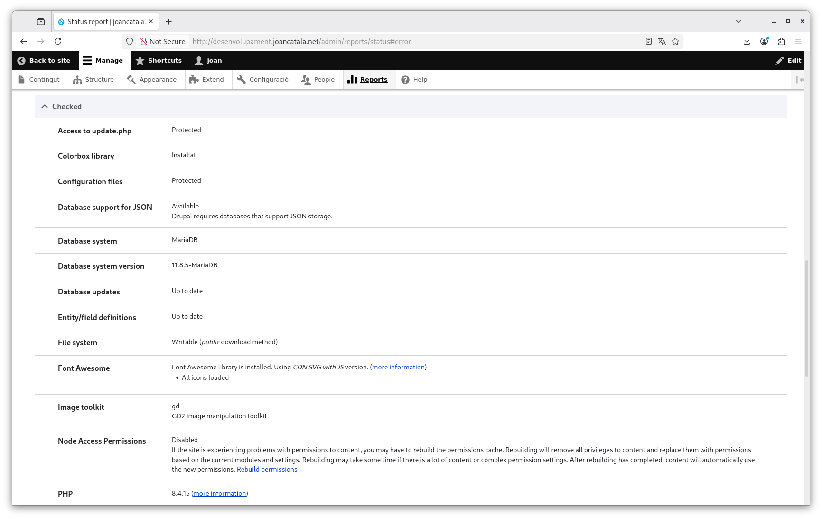Open the downloads icon in browser toolbar
Viewport: 822px width, 519px height.
tap(747, 41)
